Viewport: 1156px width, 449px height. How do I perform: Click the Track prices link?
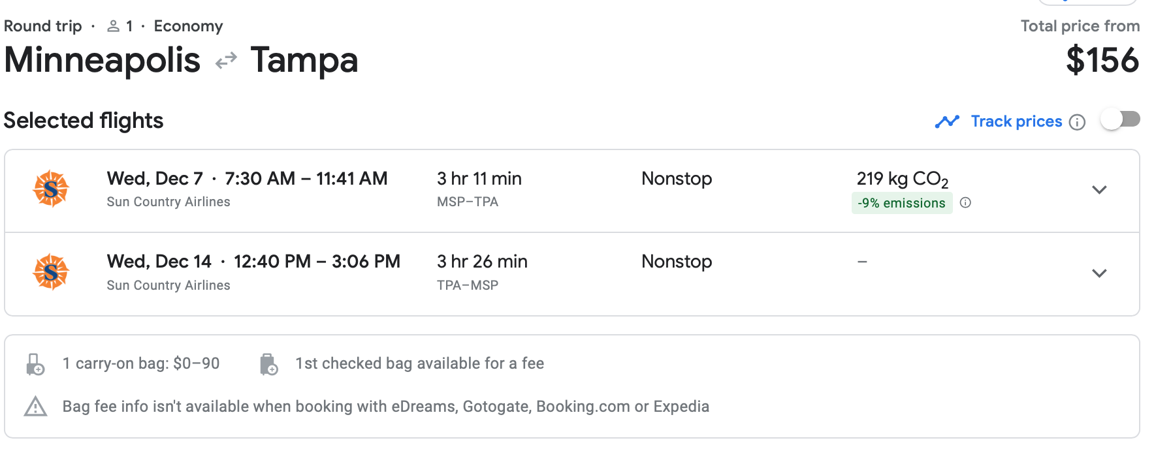[1016, 121]
